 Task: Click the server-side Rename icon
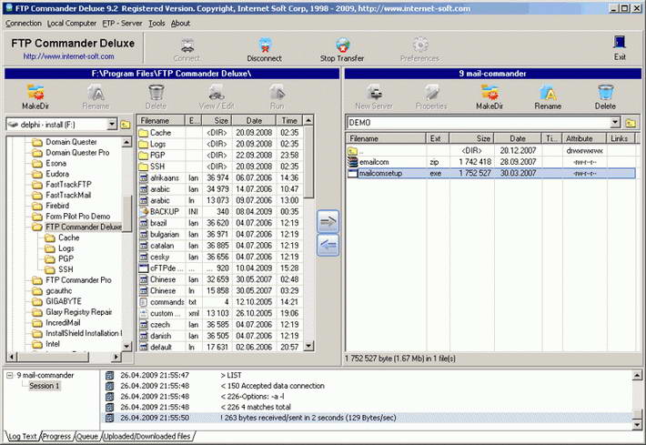tap(548, 92)
